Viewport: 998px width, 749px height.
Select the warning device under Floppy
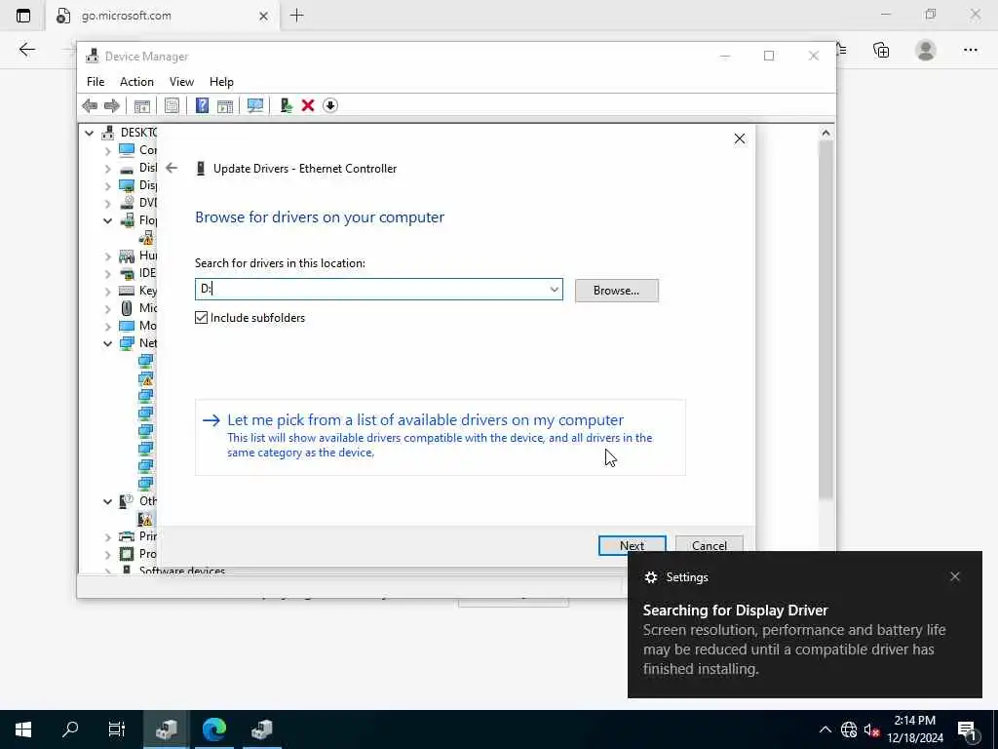click(146, 238)
